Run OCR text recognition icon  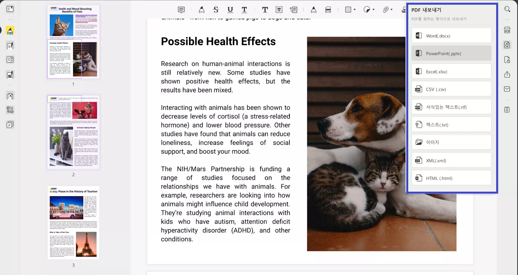pyautogui.click(x=507, y=30)
